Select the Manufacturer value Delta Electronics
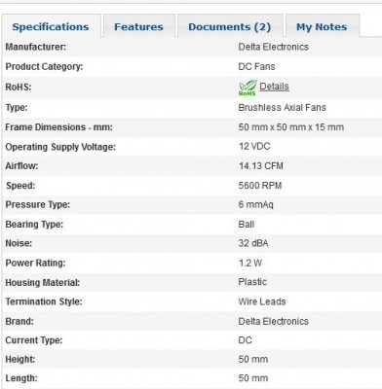This screenshot has height=389, width=382. (x=274, y=47)
